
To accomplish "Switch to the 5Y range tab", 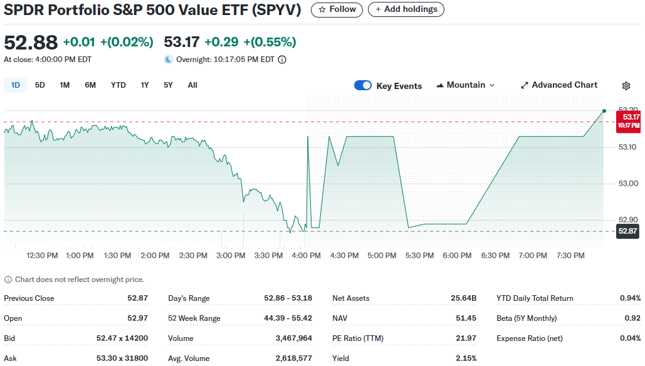I will point(168,85).
